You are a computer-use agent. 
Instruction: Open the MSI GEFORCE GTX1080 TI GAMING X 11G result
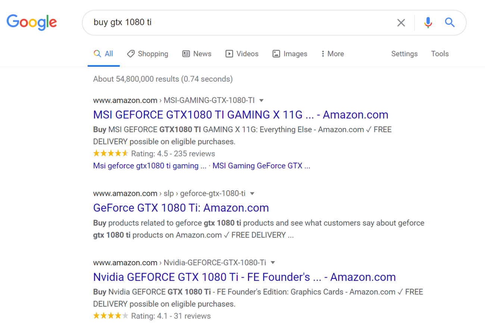click(241, 115)
